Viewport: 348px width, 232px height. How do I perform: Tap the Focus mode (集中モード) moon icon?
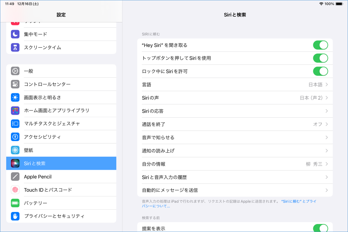click(x=15, y=34)
